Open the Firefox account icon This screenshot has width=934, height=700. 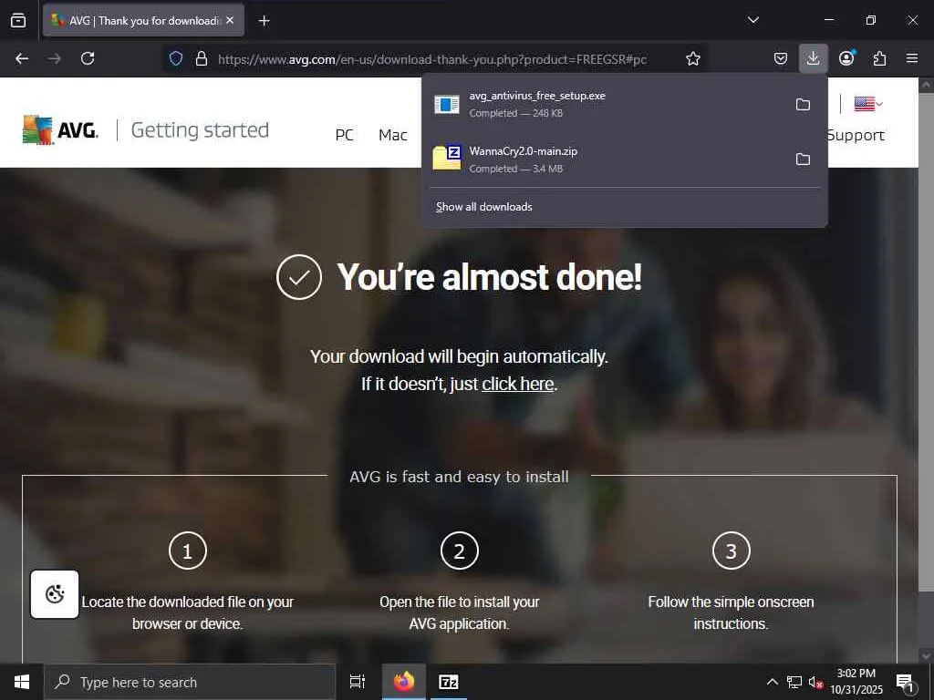846,58
